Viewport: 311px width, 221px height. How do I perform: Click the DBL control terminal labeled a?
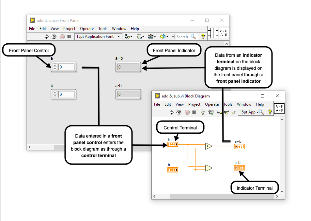[173, 144]
